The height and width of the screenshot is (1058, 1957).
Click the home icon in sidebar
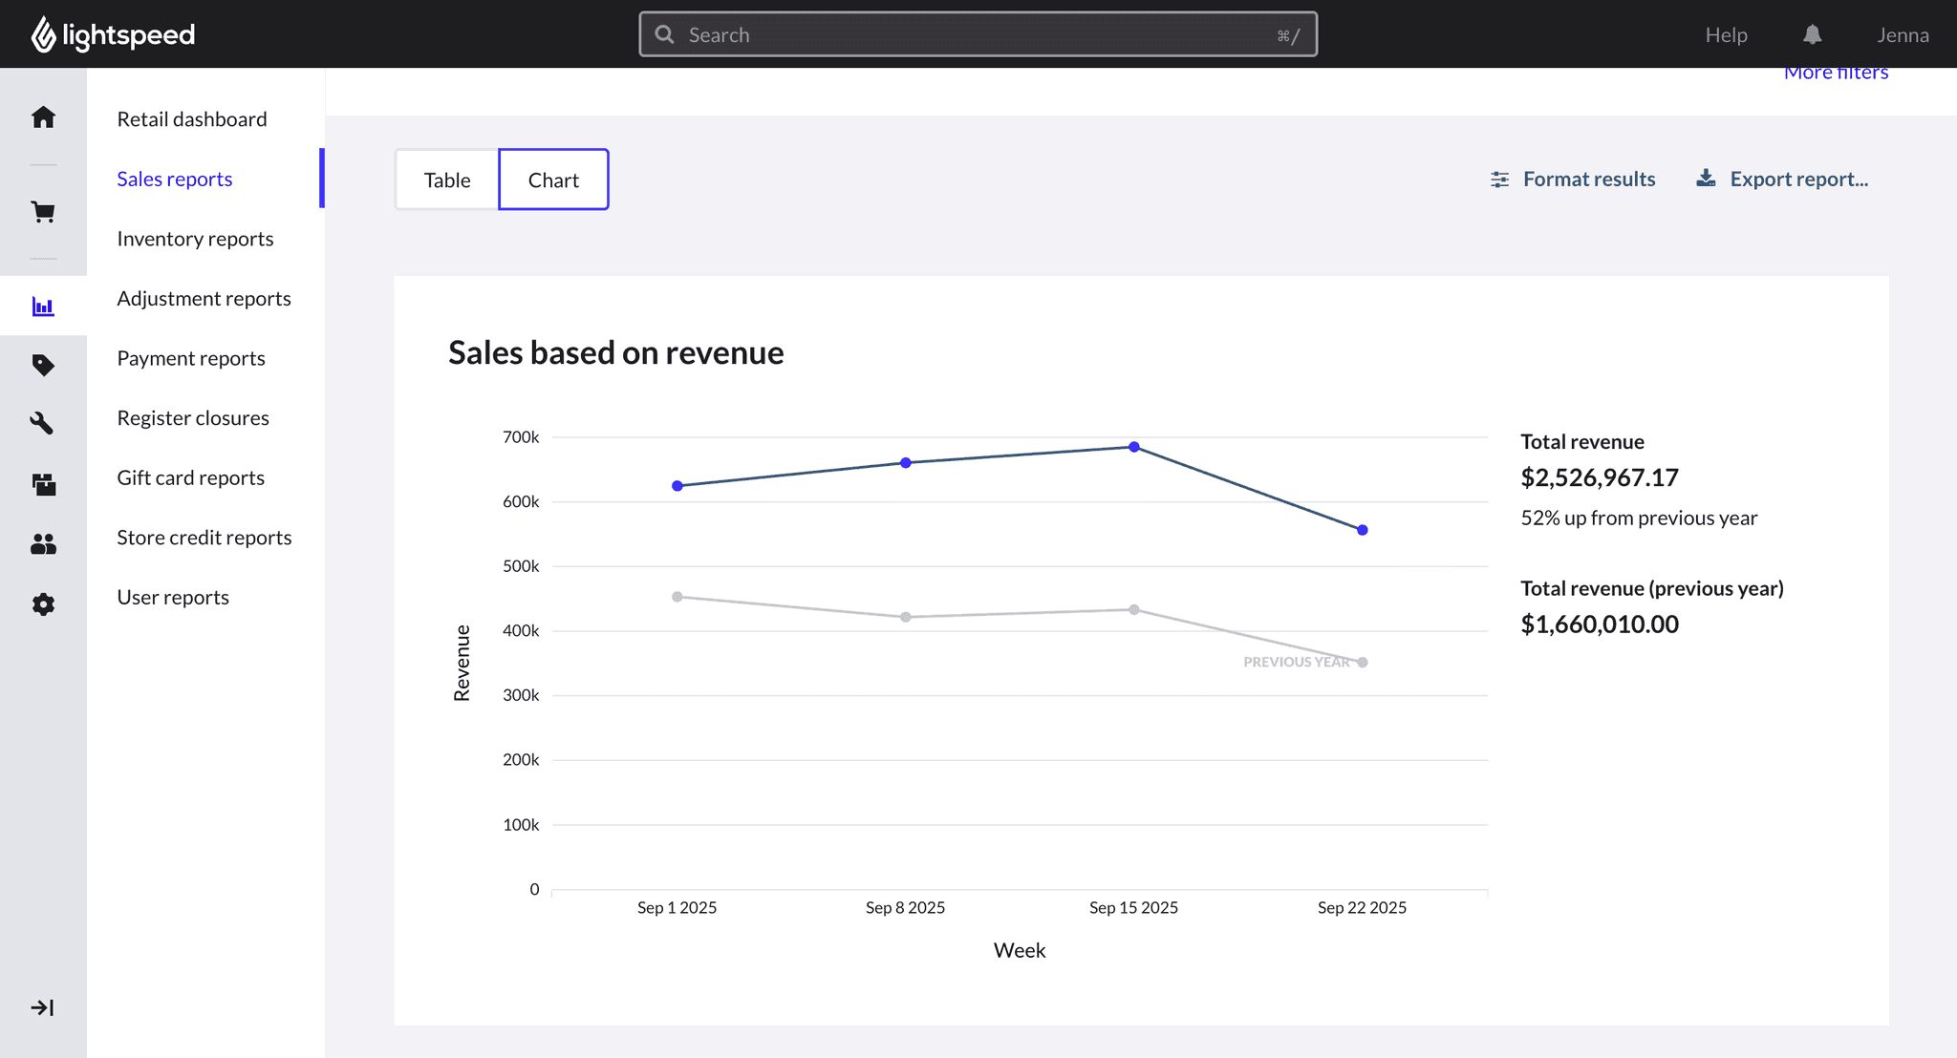(43, 117)
